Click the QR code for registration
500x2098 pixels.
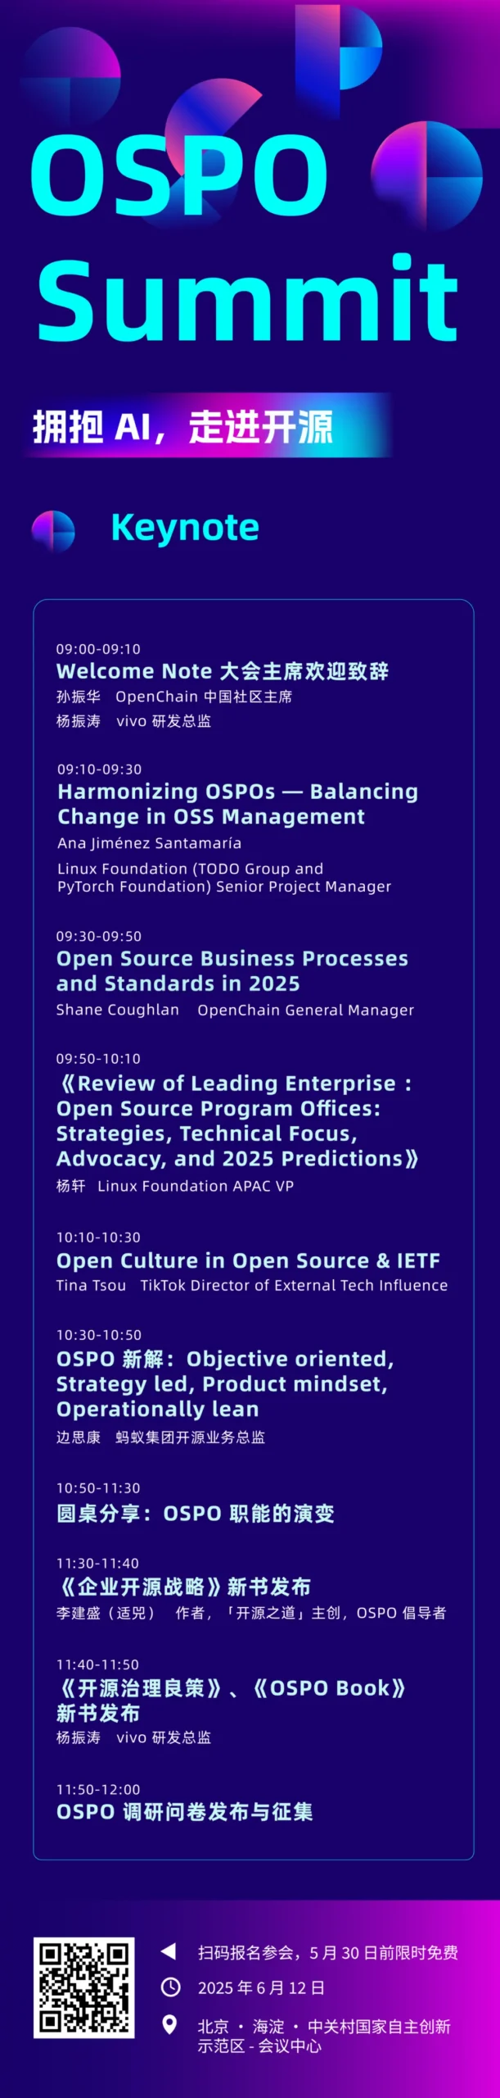point(83,1987)
